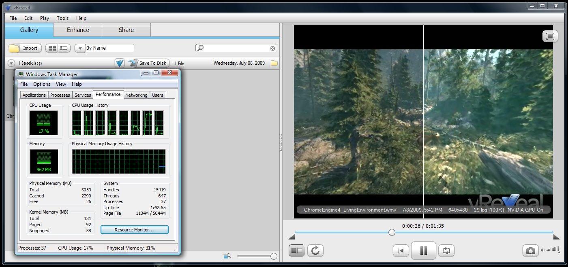This screenshot has height=267, width=568.
Task: Clear the gallery search box
Action: tap(272, 48)
